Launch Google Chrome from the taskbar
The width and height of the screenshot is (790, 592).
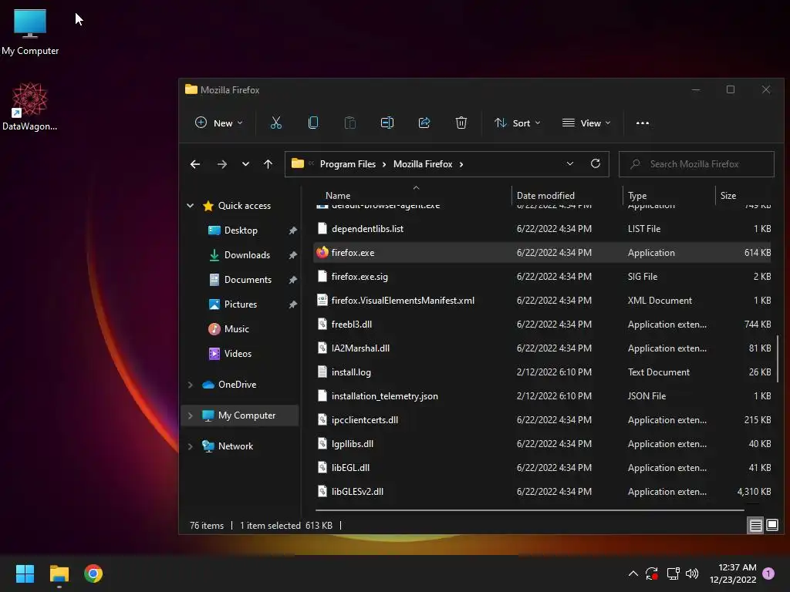coord(93,573)
